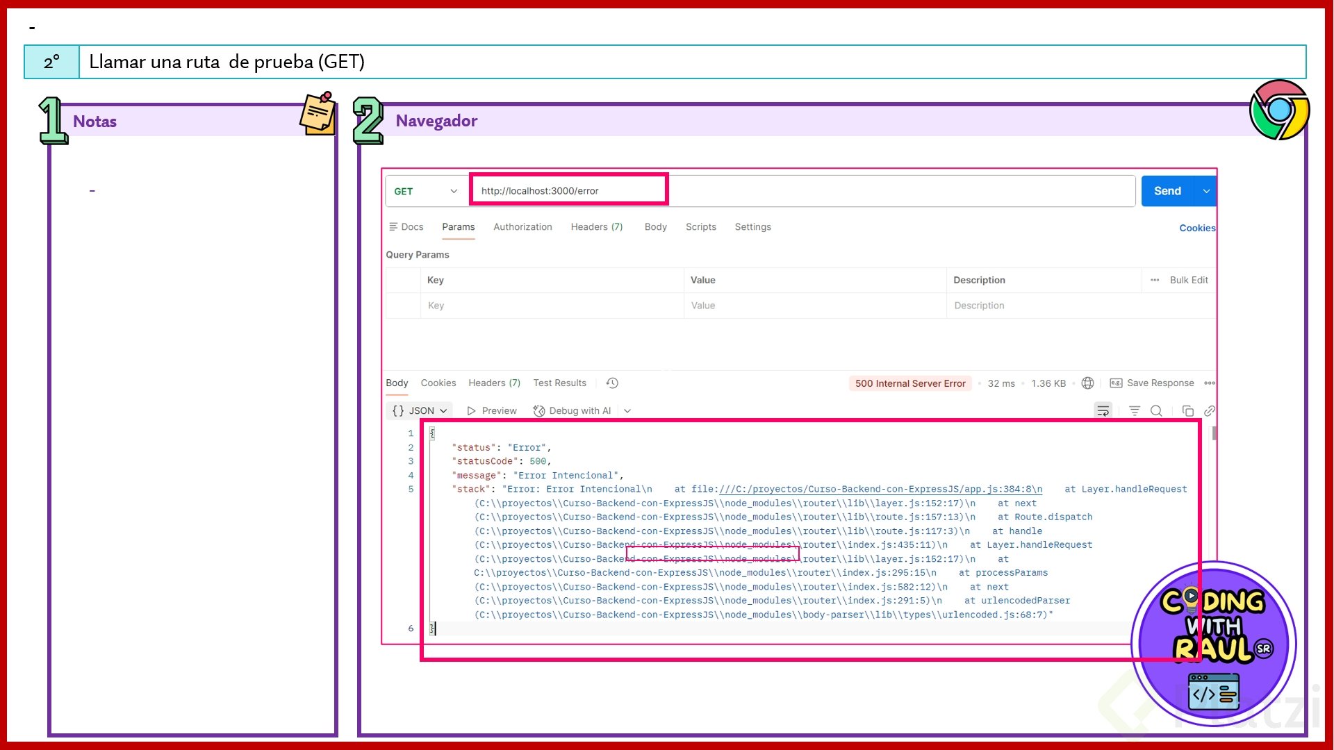
Task: Click the response body vertical scrollbar
Action: click(x=1214, y=434)
